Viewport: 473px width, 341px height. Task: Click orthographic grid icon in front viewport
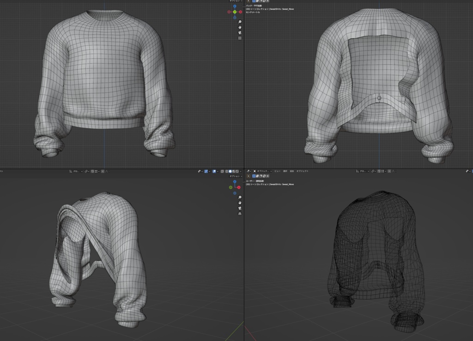[240, 38]
